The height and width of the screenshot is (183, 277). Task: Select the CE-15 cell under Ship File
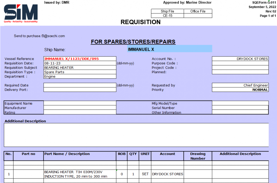167,16
